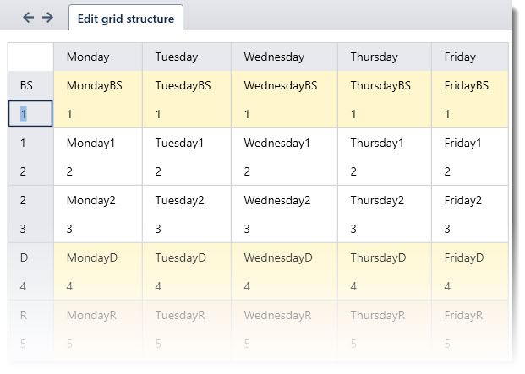This screenshot has width=525, height=374.
Task: Click the back arrow icon
Action: (28, 18)
